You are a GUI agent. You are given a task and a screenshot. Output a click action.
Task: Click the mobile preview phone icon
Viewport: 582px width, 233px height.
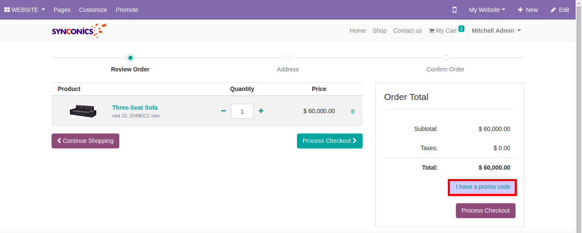[x=455, y=10]
